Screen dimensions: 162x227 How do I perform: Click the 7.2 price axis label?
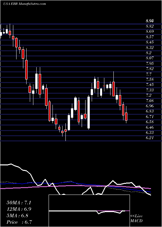click(x=148, y=95)
